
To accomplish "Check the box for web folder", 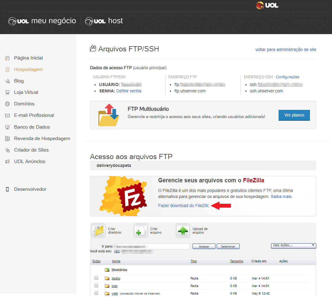I will pyautogui.click(x=96, y=293).
